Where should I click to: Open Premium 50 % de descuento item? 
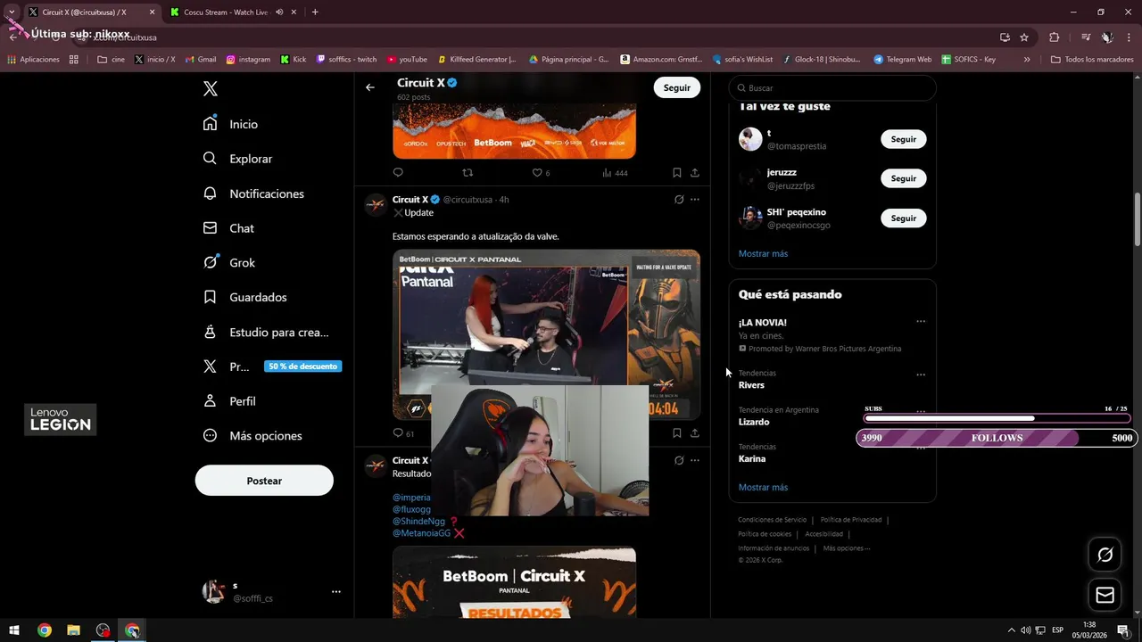pyautogui.click(x=271, y=366)
